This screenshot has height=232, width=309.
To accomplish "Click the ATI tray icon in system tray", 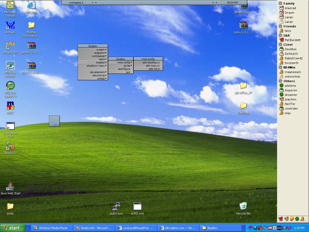I will coord(270,228).
